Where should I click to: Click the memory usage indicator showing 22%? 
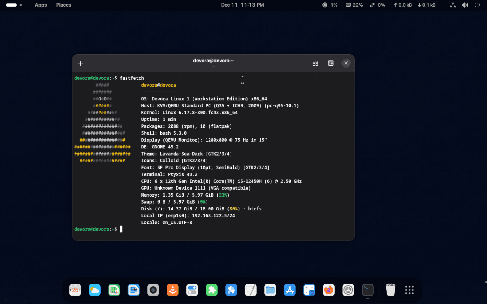pos(354,5)
